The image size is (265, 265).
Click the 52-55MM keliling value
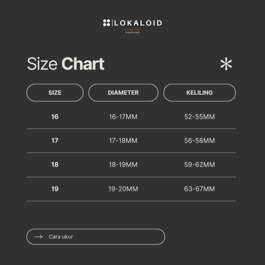point(200,117)
